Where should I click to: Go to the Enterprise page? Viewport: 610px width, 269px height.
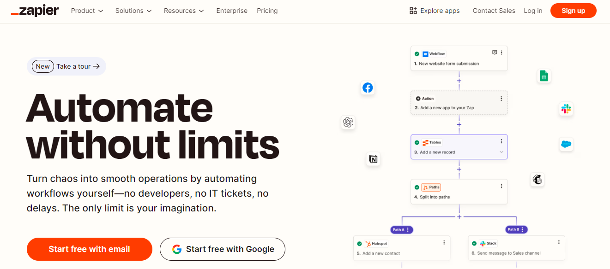[232, 11]
